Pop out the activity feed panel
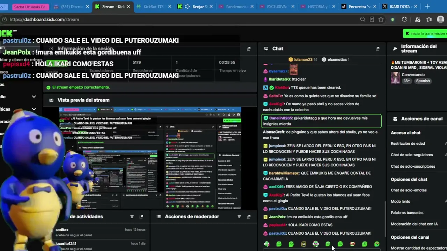The height and width of the screenshot is (251, 447). click(x=141, y=217)
